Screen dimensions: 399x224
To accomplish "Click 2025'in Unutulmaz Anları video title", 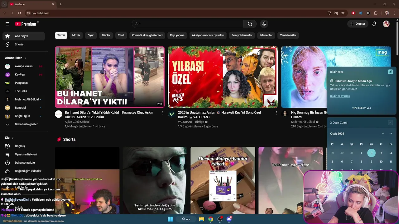I will 219,115.
